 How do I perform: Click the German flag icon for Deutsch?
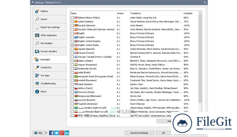click(76, 25)
